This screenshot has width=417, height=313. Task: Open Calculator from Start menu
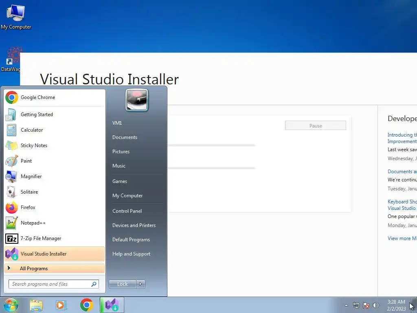(x=54, y=130)
